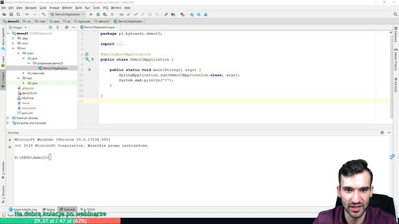
Task: Navigate back with the left arrow icon
Action: pyautogui.click(x=27, y=14)
